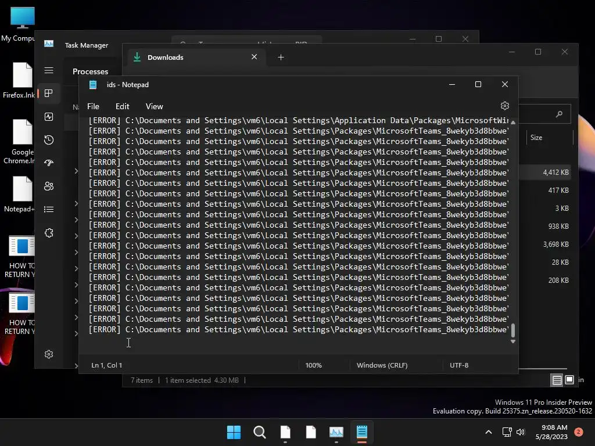Viewport: 595px width, 446px height.
Task: Open Task Manager Startup apps icon
Action: [x=49, y=163]
